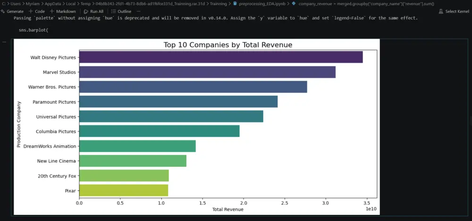Run All notebook cells

[93, 11]
